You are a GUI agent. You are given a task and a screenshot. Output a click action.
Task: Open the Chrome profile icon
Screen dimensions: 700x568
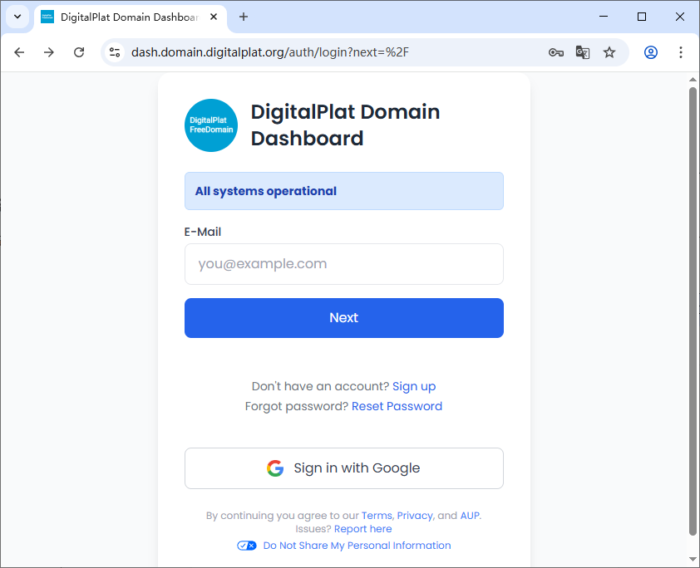[651, 52]
